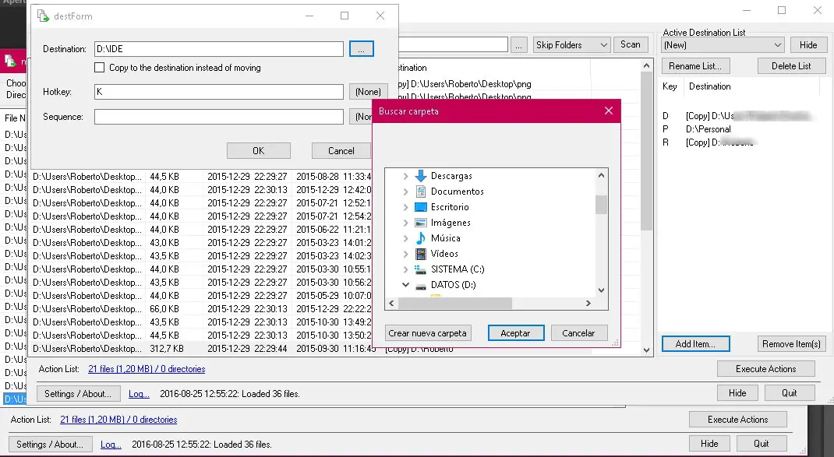Screen dimensions: 834x457
Task: Expand the Vídeos tree node
Action: point(405,254)
